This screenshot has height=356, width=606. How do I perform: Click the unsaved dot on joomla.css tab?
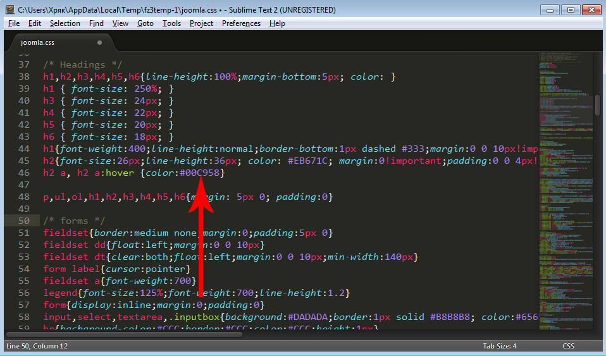click(x=99, y=42)
